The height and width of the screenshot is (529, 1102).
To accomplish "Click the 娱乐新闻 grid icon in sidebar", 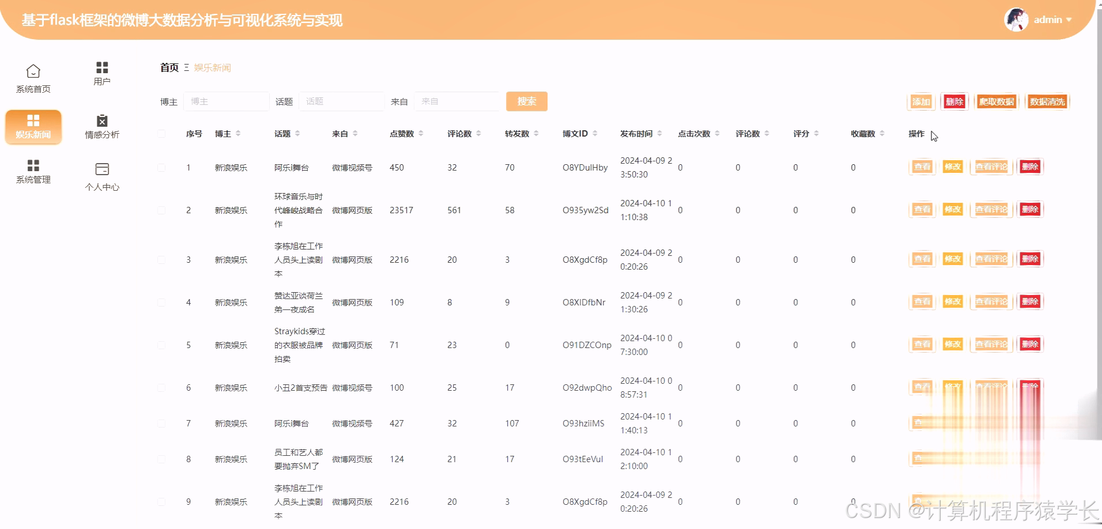I will tap(33, 120).
